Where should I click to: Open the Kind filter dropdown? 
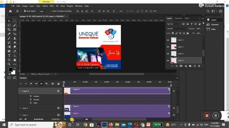tap(174, 24)
